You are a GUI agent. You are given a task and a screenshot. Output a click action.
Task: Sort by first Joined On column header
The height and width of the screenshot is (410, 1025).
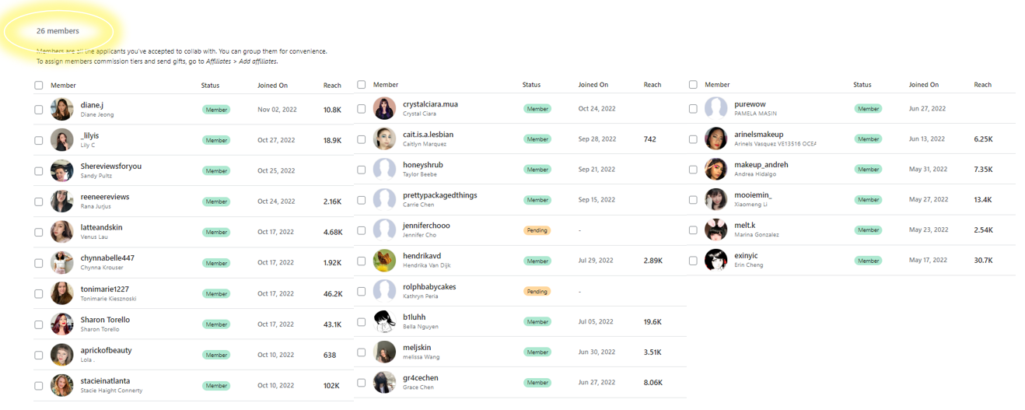[272, 86]
